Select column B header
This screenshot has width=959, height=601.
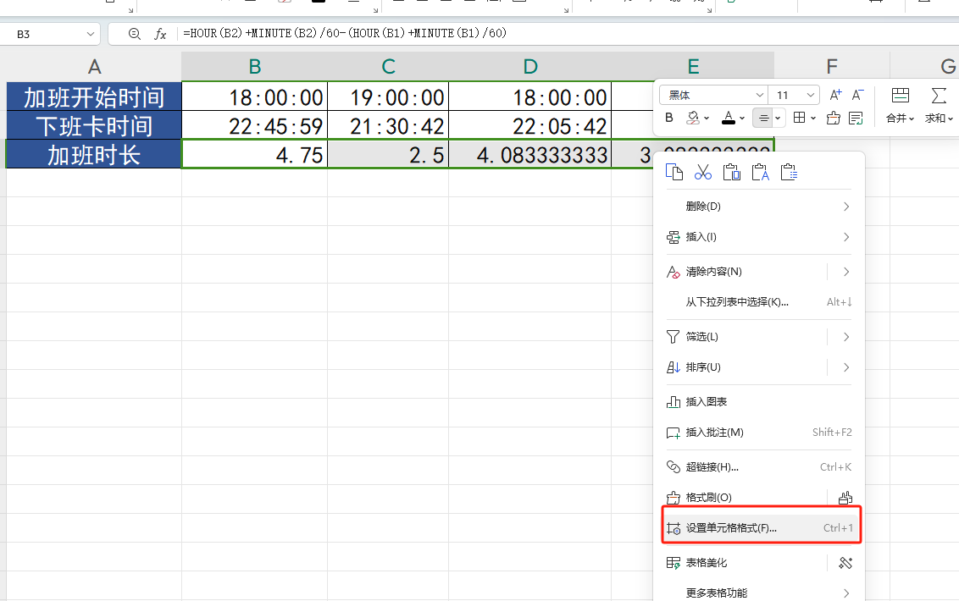click(x=254, y=66)
